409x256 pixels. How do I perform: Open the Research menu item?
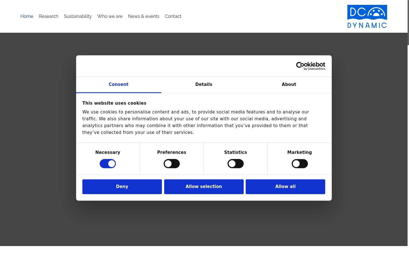tap(49, 16)
